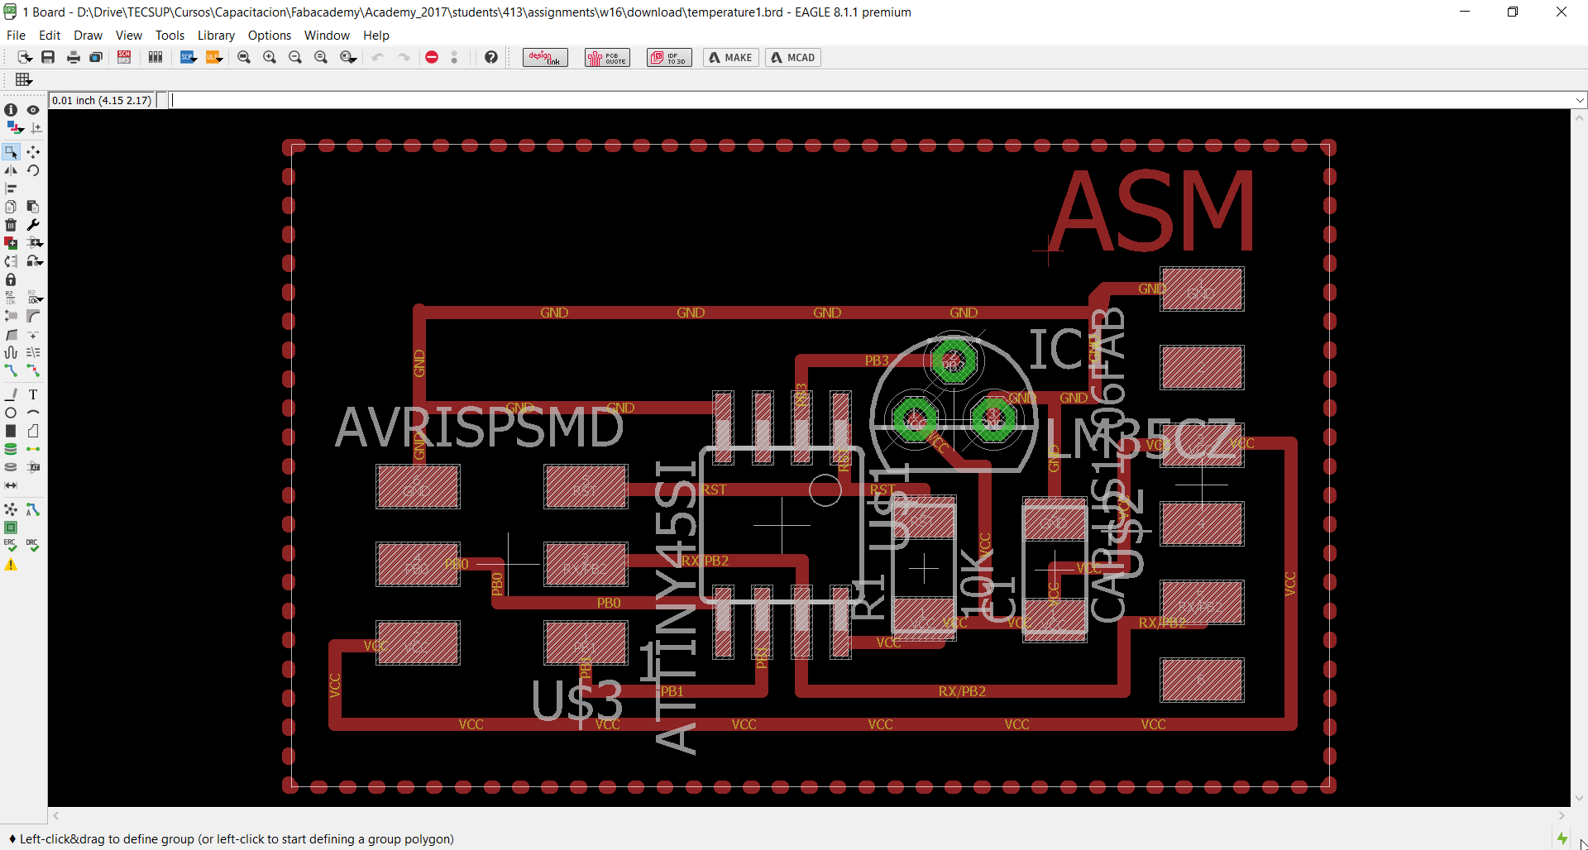Open the Library menu

tap(216, 35)
